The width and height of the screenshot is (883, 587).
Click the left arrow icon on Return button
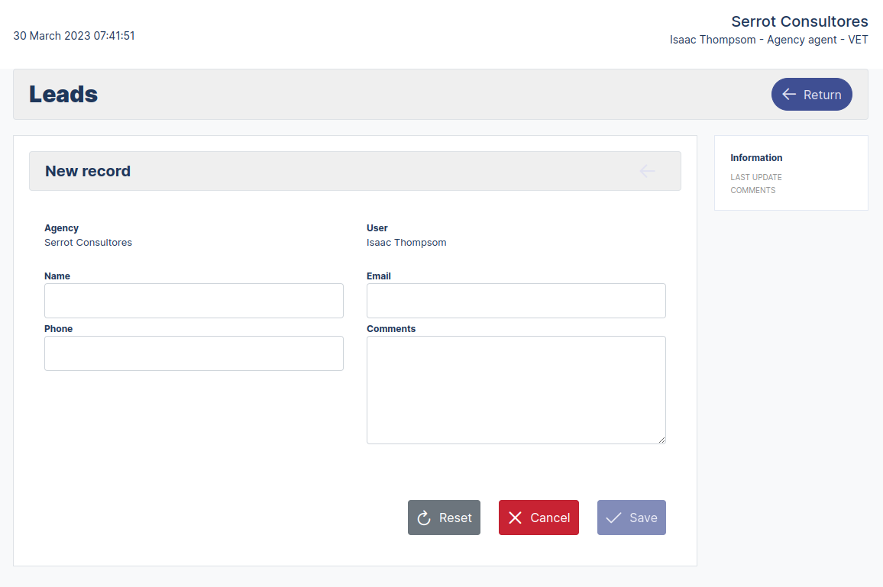click(x=790, y=94)
